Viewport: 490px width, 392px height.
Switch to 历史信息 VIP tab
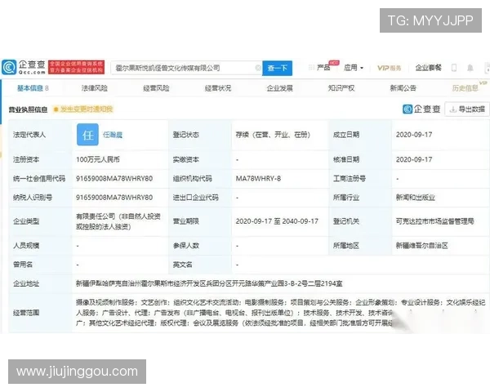pos(468,87)
